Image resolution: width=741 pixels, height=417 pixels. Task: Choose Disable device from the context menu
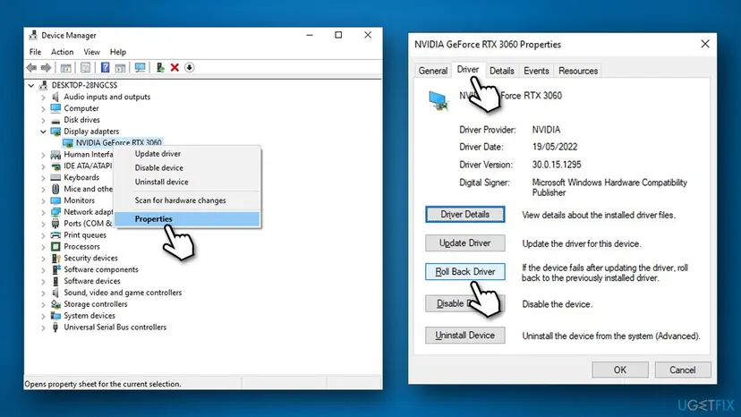tap(187, 168)
